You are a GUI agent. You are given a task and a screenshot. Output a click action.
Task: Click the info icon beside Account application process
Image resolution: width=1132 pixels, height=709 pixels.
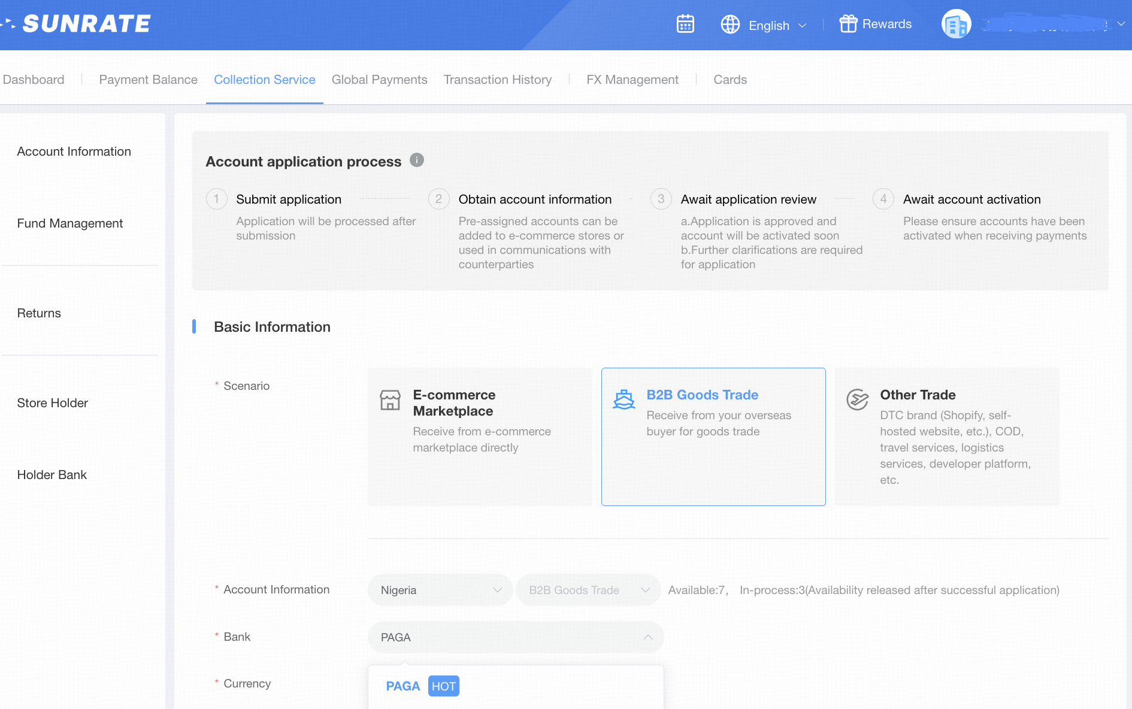click(x=417, y=160)
